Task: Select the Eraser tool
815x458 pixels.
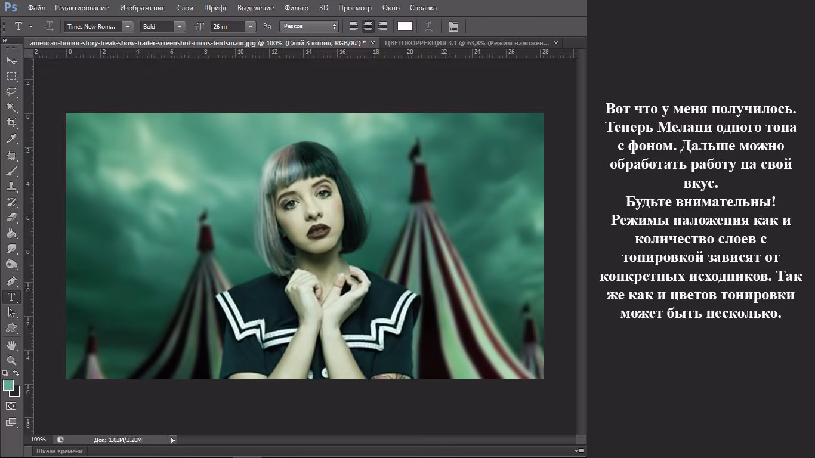Action: click(11, 218)
